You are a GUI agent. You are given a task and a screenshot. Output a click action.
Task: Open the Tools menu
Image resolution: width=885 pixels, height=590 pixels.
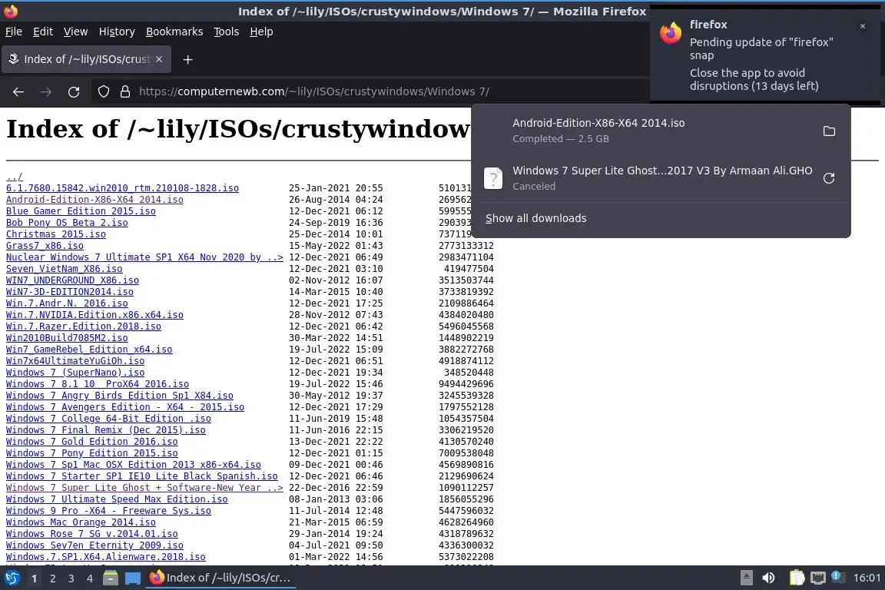tap(227, 31)
